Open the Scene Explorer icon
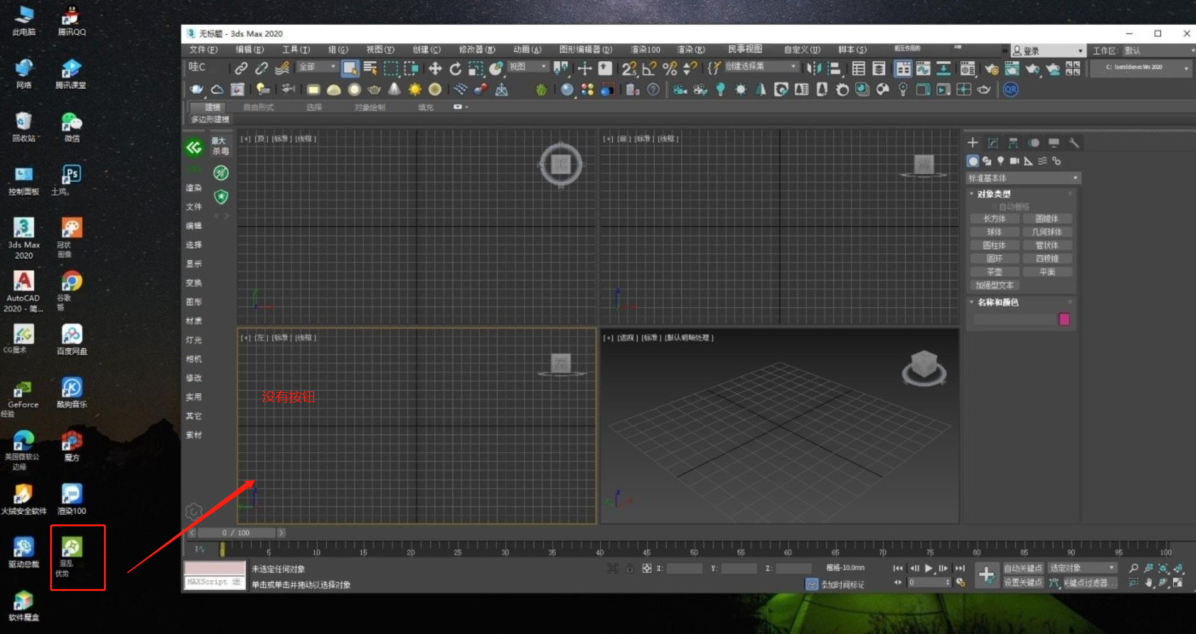Image resolution: width=1196 pixels, height=634 pixels. (858, 68)
